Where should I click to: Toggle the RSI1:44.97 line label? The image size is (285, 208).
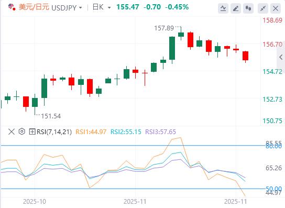pos(91,132)
